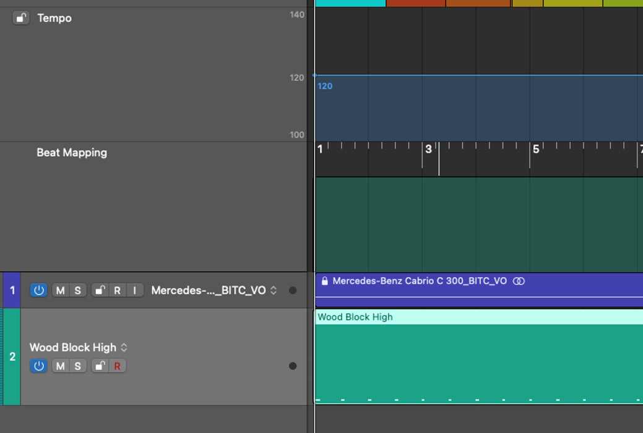
Task: Click bar 3 in Beat Mapping ruler
Action: point(428,149)
